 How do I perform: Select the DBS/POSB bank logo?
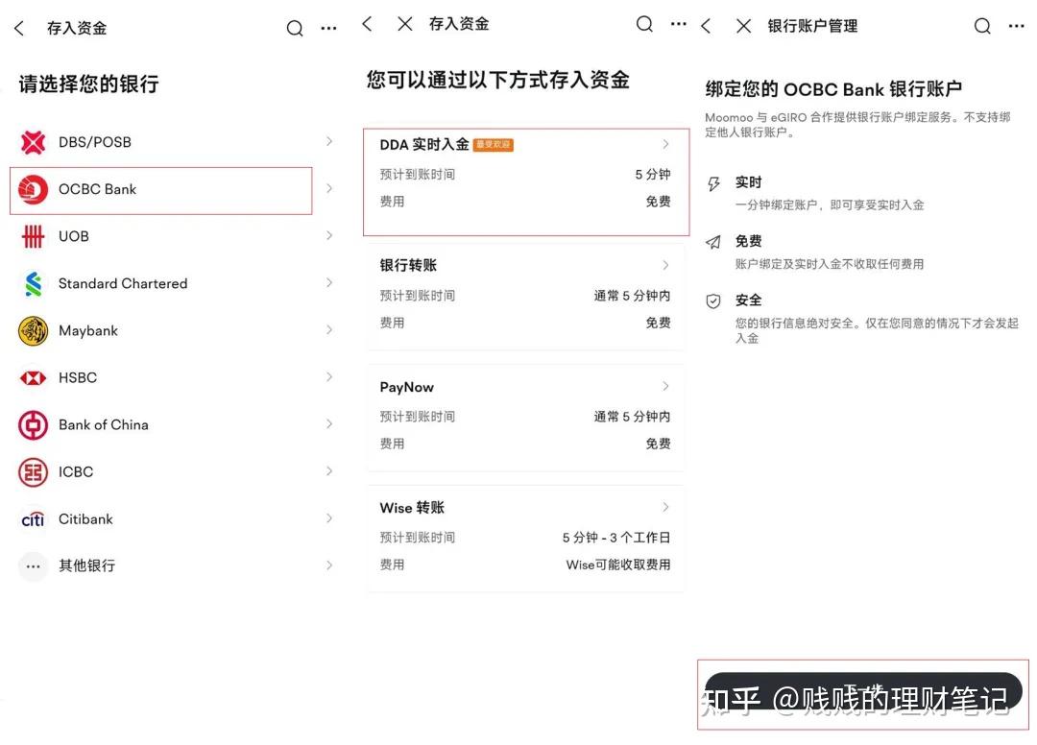click(33, 141)
